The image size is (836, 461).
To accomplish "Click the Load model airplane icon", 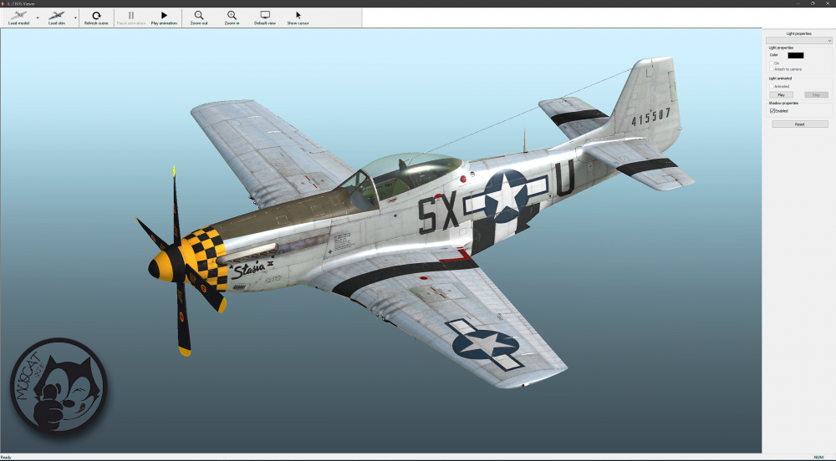I will (x=17, y=16).
